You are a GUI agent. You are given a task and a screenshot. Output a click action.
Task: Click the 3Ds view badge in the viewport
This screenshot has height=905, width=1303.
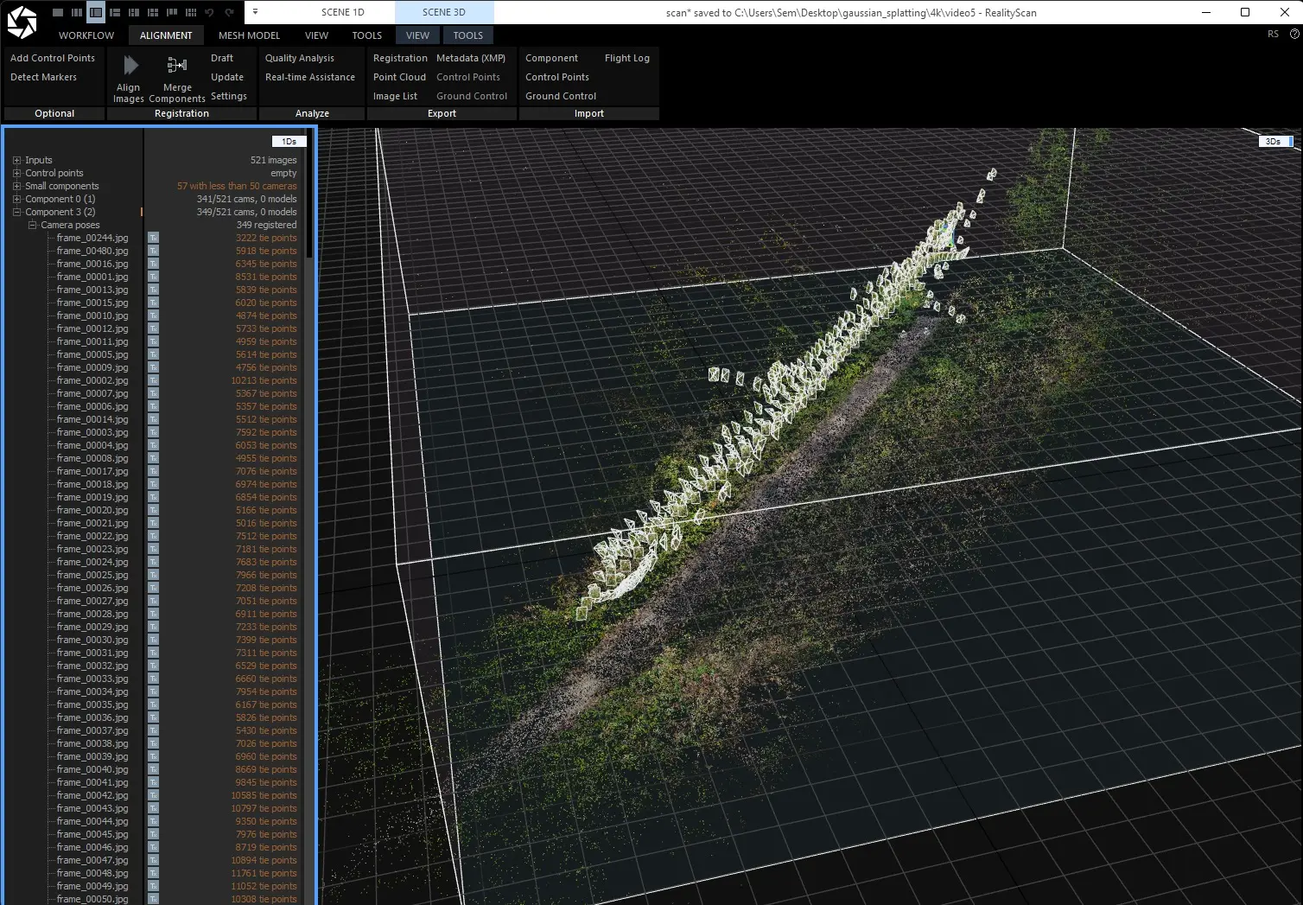pyautogui.click(x=1273, y=141)
